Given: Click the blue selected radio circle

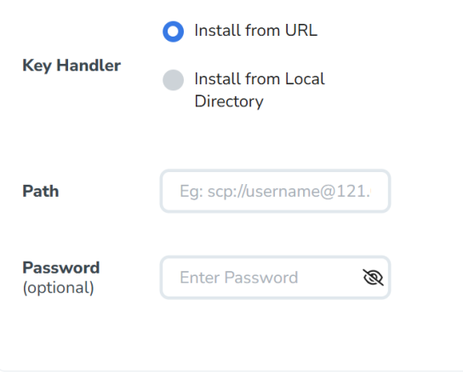Looking at the screenshot, I should click(173, 32).
